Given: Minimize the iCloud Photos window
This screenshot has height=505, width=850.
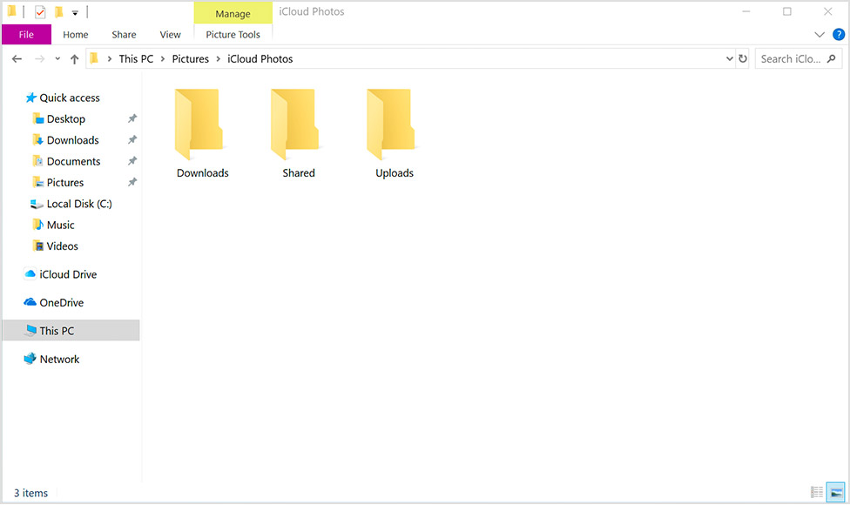Looking at the screenshot, I should (x=746, y=11).
